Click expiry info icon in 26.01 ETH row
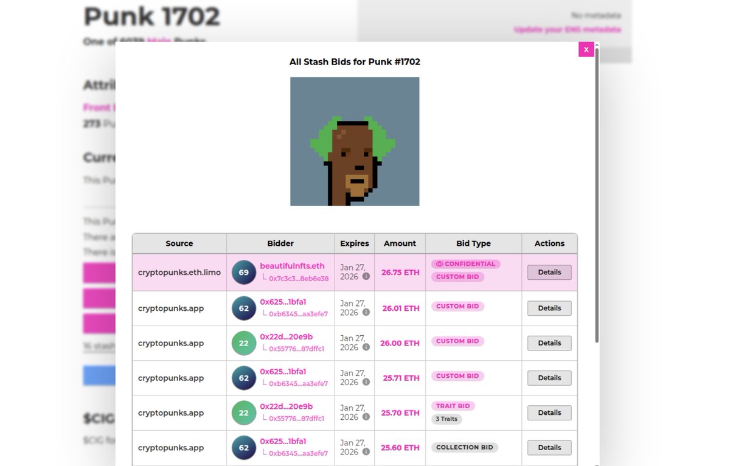The height and width of the screenshot is (466, 730). point(366,312)
